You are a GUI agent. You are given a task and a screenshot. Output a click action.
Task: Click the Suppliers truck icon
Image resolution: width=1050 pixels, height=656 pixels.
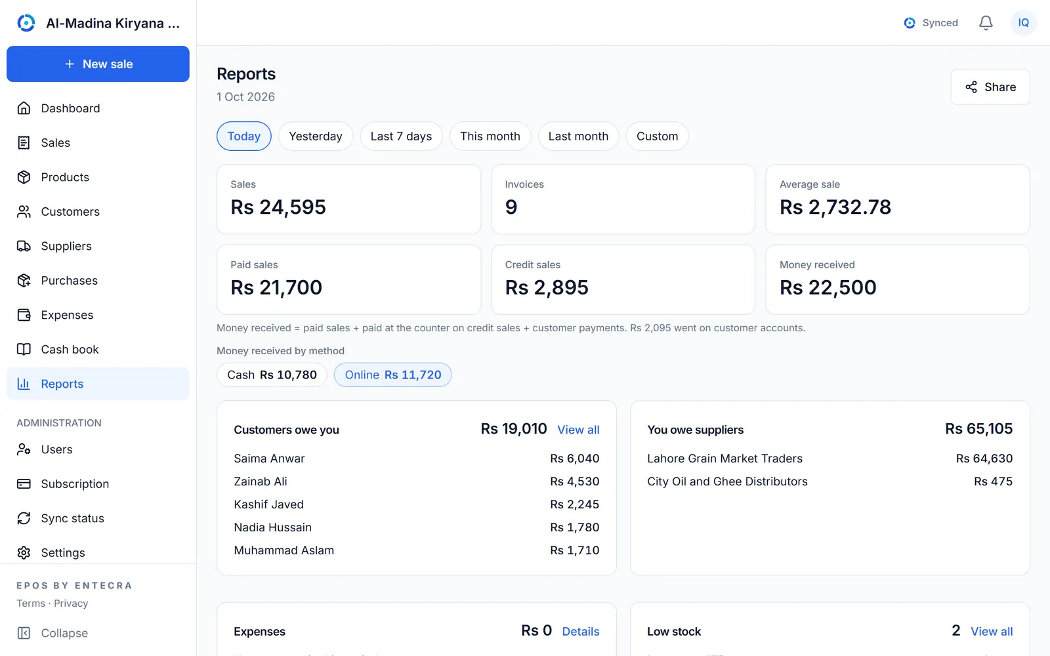click(24, 246)
